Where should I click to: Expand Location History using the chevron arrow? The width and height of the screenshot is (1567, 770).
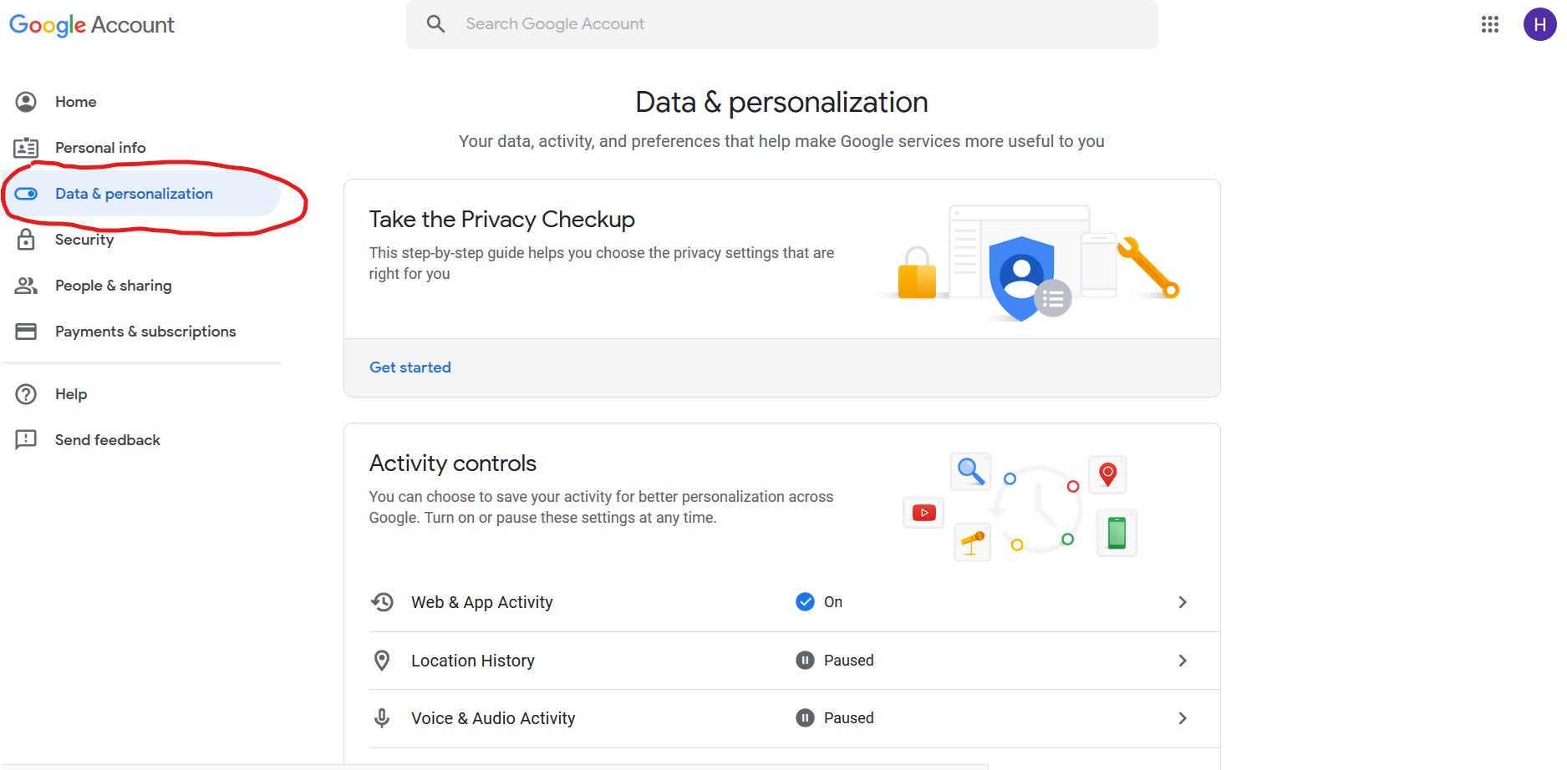click(1183, 661)
